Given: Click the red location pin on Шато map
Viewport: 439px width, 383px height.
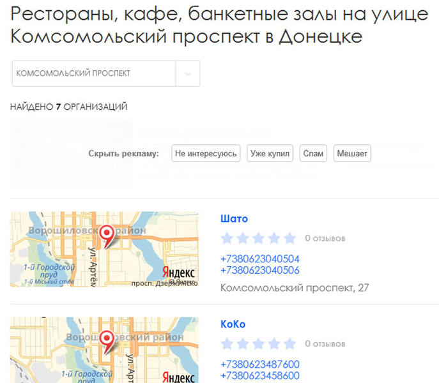Looking at the screenshot, I should [107, 236].
